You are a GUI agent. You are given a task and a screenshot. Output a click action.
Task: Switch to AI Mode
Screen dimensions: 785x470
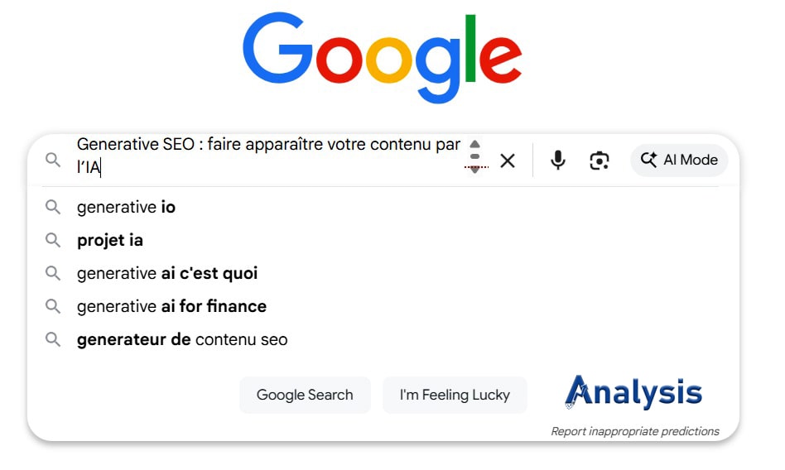pyautogui.click(x=679, y=160)
